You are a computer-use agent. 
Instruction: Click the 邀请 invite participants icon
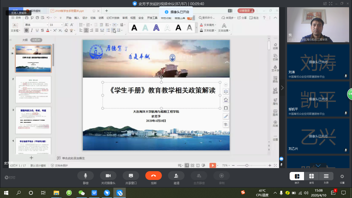tap(176, 176)
